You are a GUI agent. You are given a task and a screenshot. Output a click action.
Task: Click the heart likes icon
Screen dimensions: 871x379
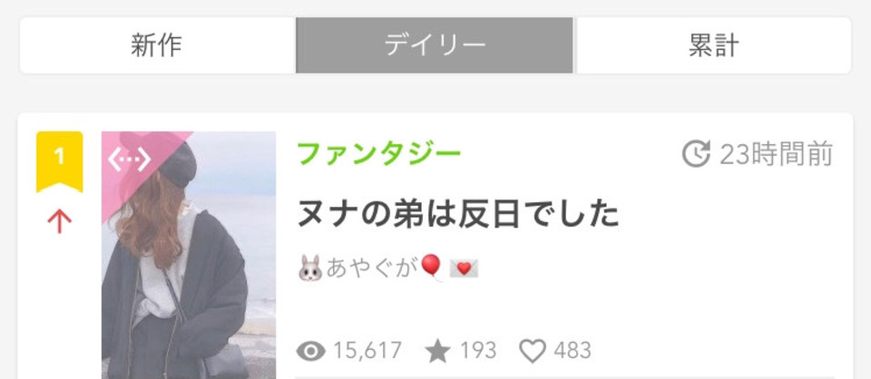click(x=533, y=351)
